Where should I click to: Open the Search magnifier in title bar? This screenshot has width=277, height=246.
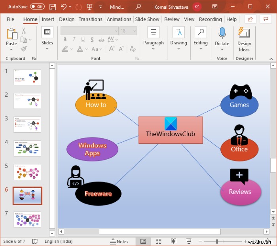[138, 7]
